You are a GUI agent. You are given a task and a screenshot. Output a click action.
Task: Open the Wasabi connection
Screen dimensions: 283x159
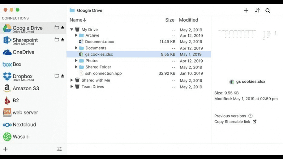tap(33, 137)
